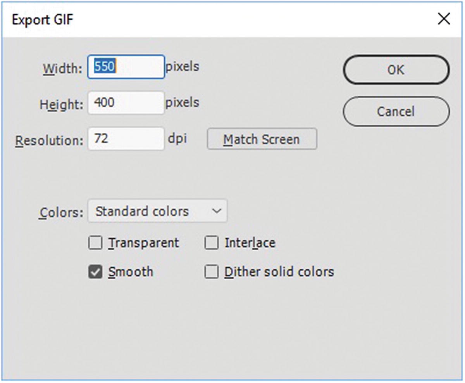Viewport: 465px width, 383px height.
Task: Click the Colors label text
Action: tap(61, 212)
